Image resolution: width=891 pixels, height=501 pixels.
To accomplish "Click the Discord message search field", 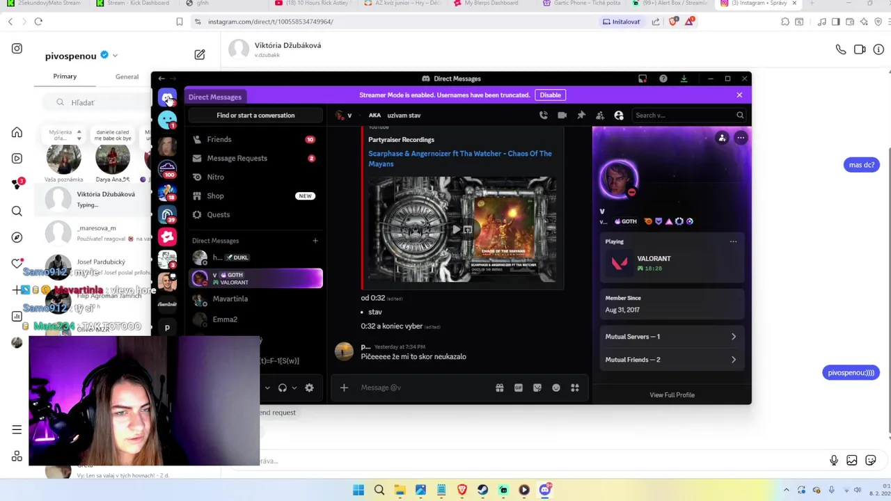I will point(688,116).
